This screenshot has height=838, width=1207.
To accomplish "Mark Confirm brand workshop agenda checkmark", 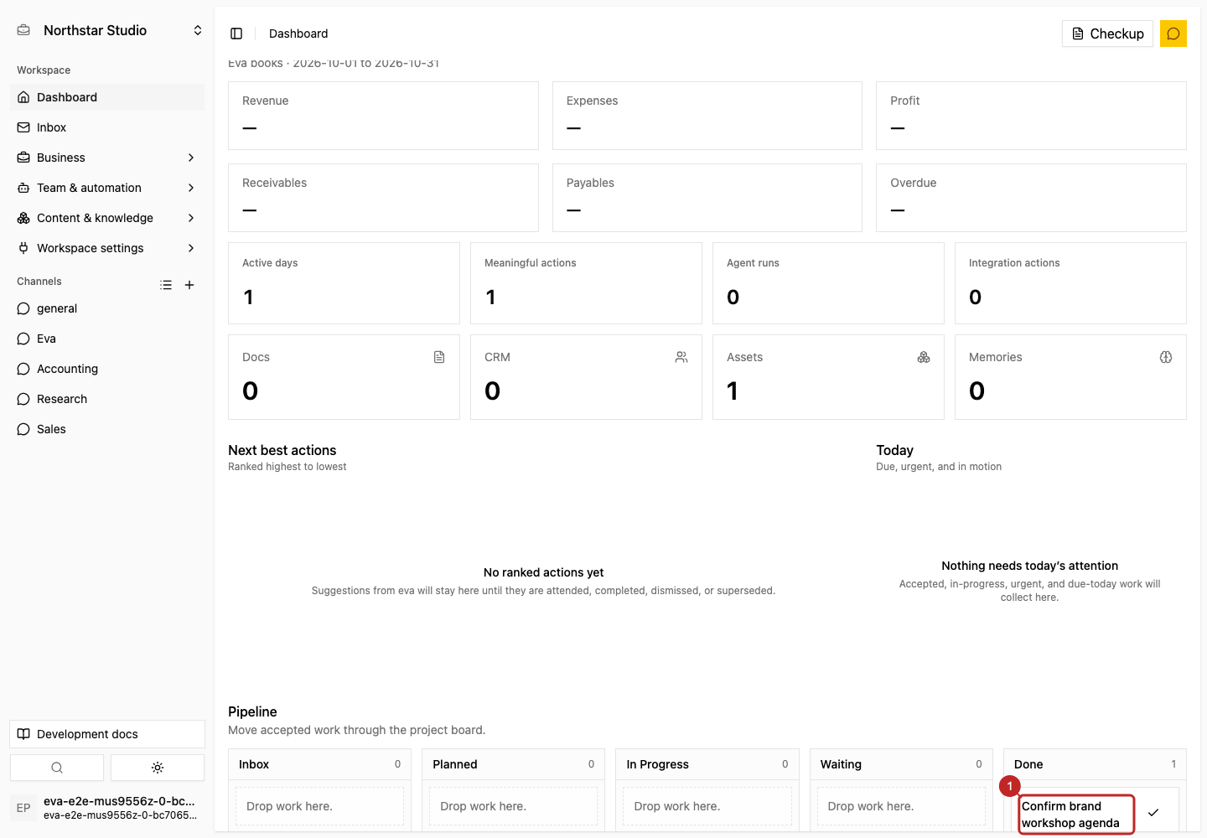I will 1153,812.
